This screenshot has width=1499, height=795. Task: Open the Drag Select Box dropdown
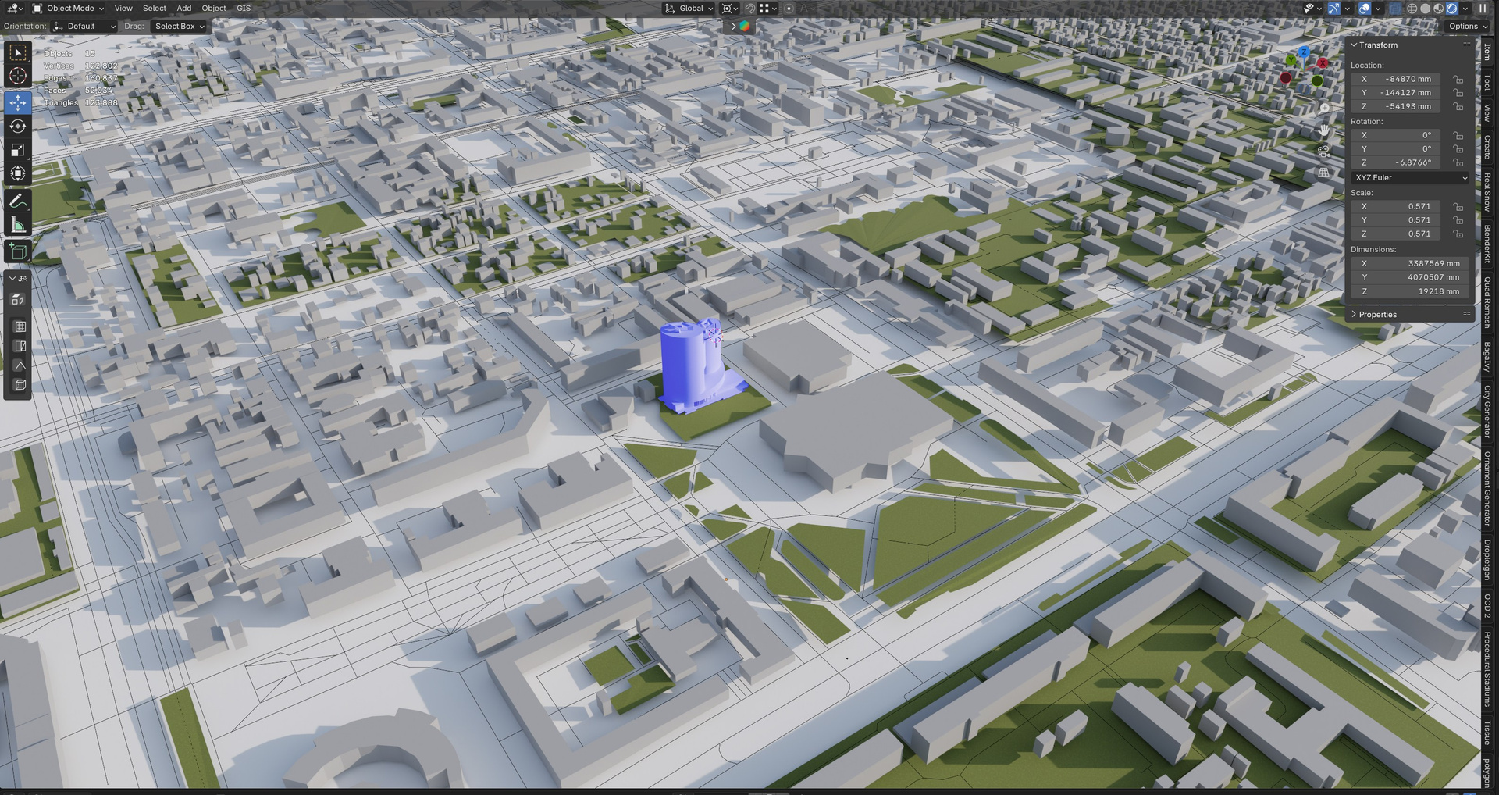179,26
